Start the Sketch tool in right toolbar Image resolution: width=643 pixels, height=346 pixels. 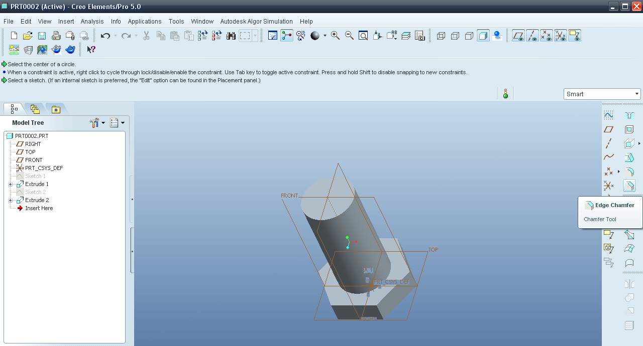click(x=608, y=115)
